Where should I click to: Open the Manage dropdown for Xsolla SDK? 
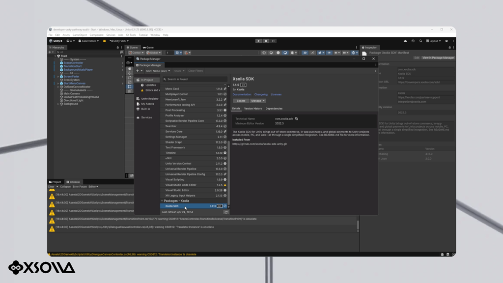(258, 101)
